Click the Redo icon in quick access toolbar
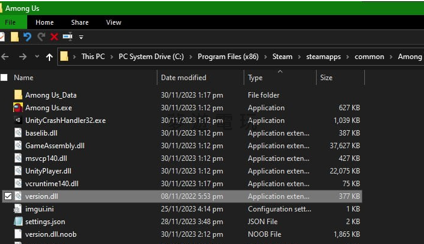424x244 pixels. click(41, 37)
